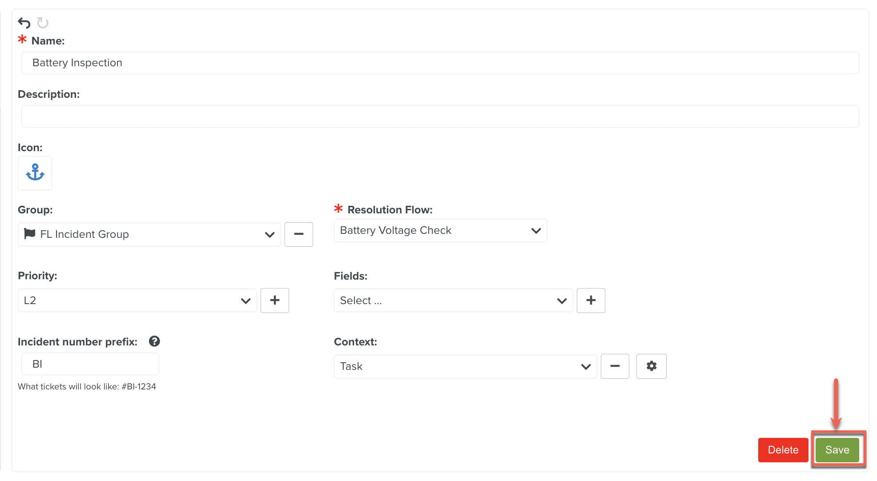This screenshot has width=877, height=481.
Task: Show incident number prefix help
Action: click(x=154, y=341)
